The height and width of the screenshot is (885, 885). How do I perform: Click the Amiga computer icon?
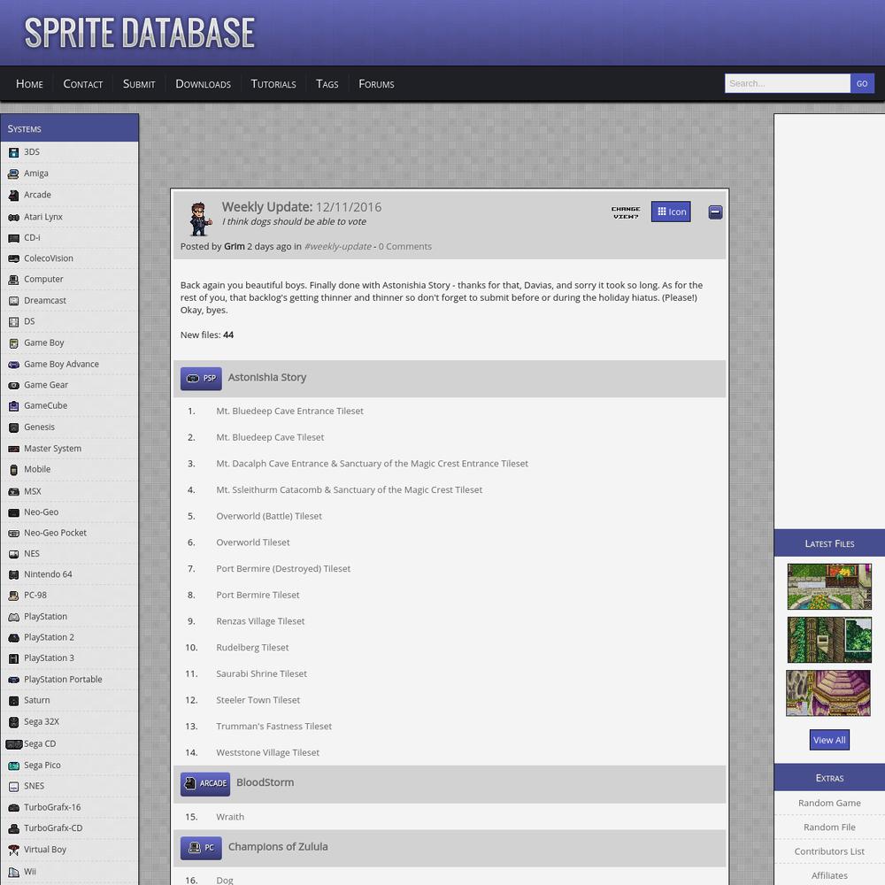(x=13, y=173)
